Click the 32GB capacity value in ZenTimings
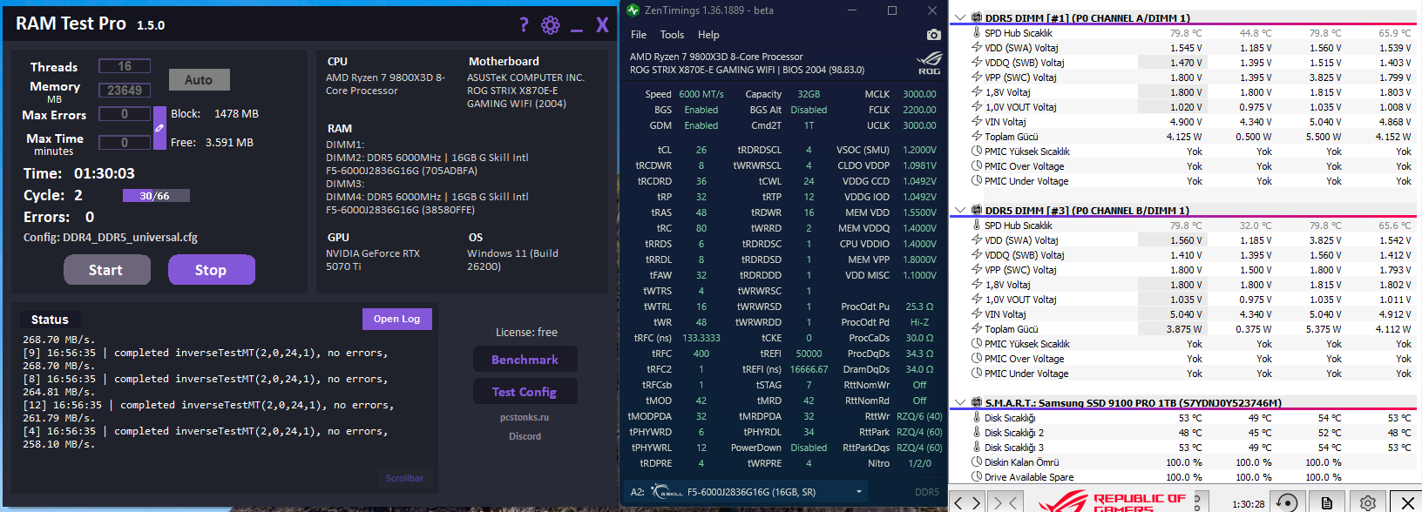 tap(809, 94)
